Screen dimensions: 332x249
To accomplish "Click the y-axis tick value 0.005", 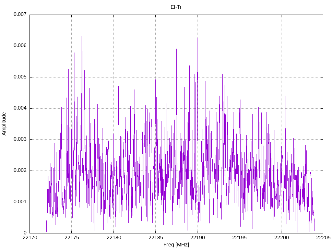I will click(20, 77).
